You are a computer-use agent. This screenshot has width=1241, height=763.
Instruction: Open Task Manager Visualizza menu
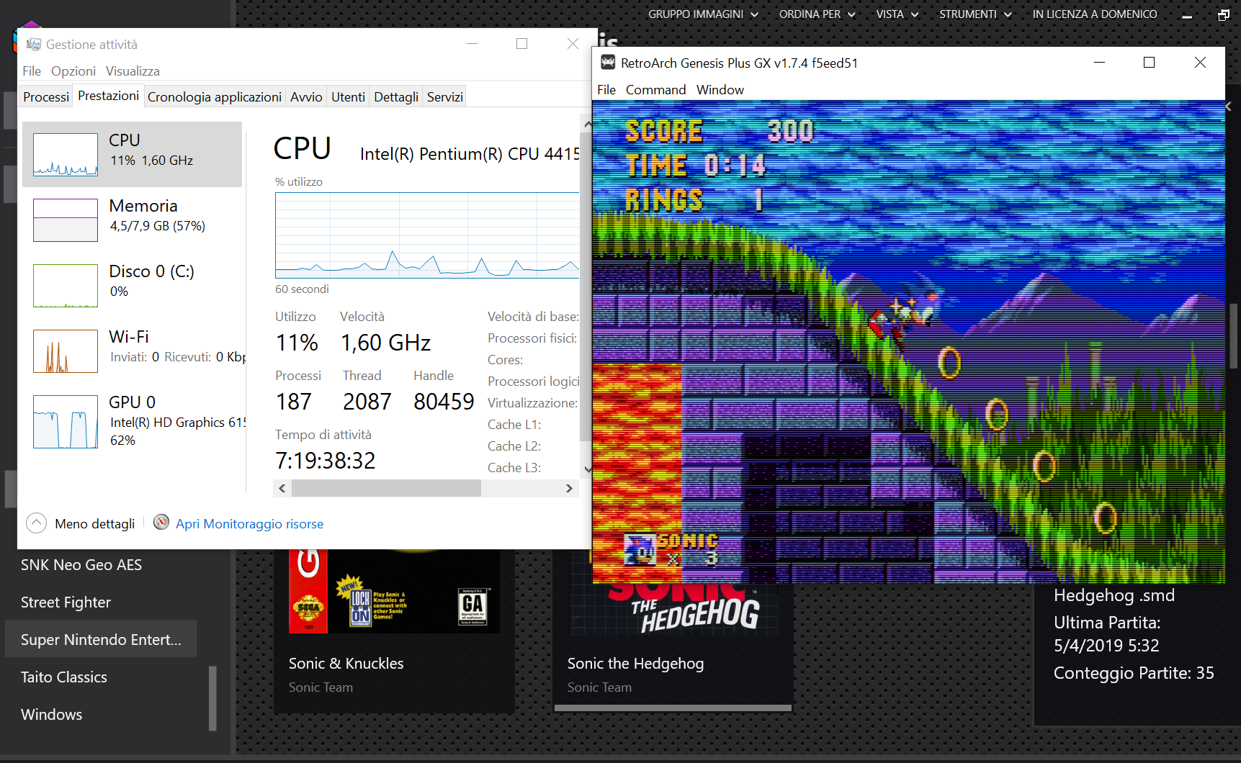[x=133, y=71]
